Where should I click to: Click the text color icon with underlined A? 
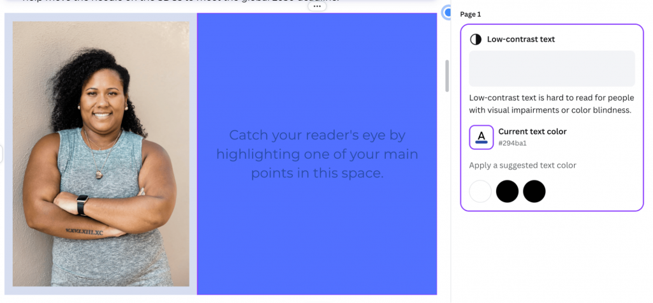click(x=481, y=137)
